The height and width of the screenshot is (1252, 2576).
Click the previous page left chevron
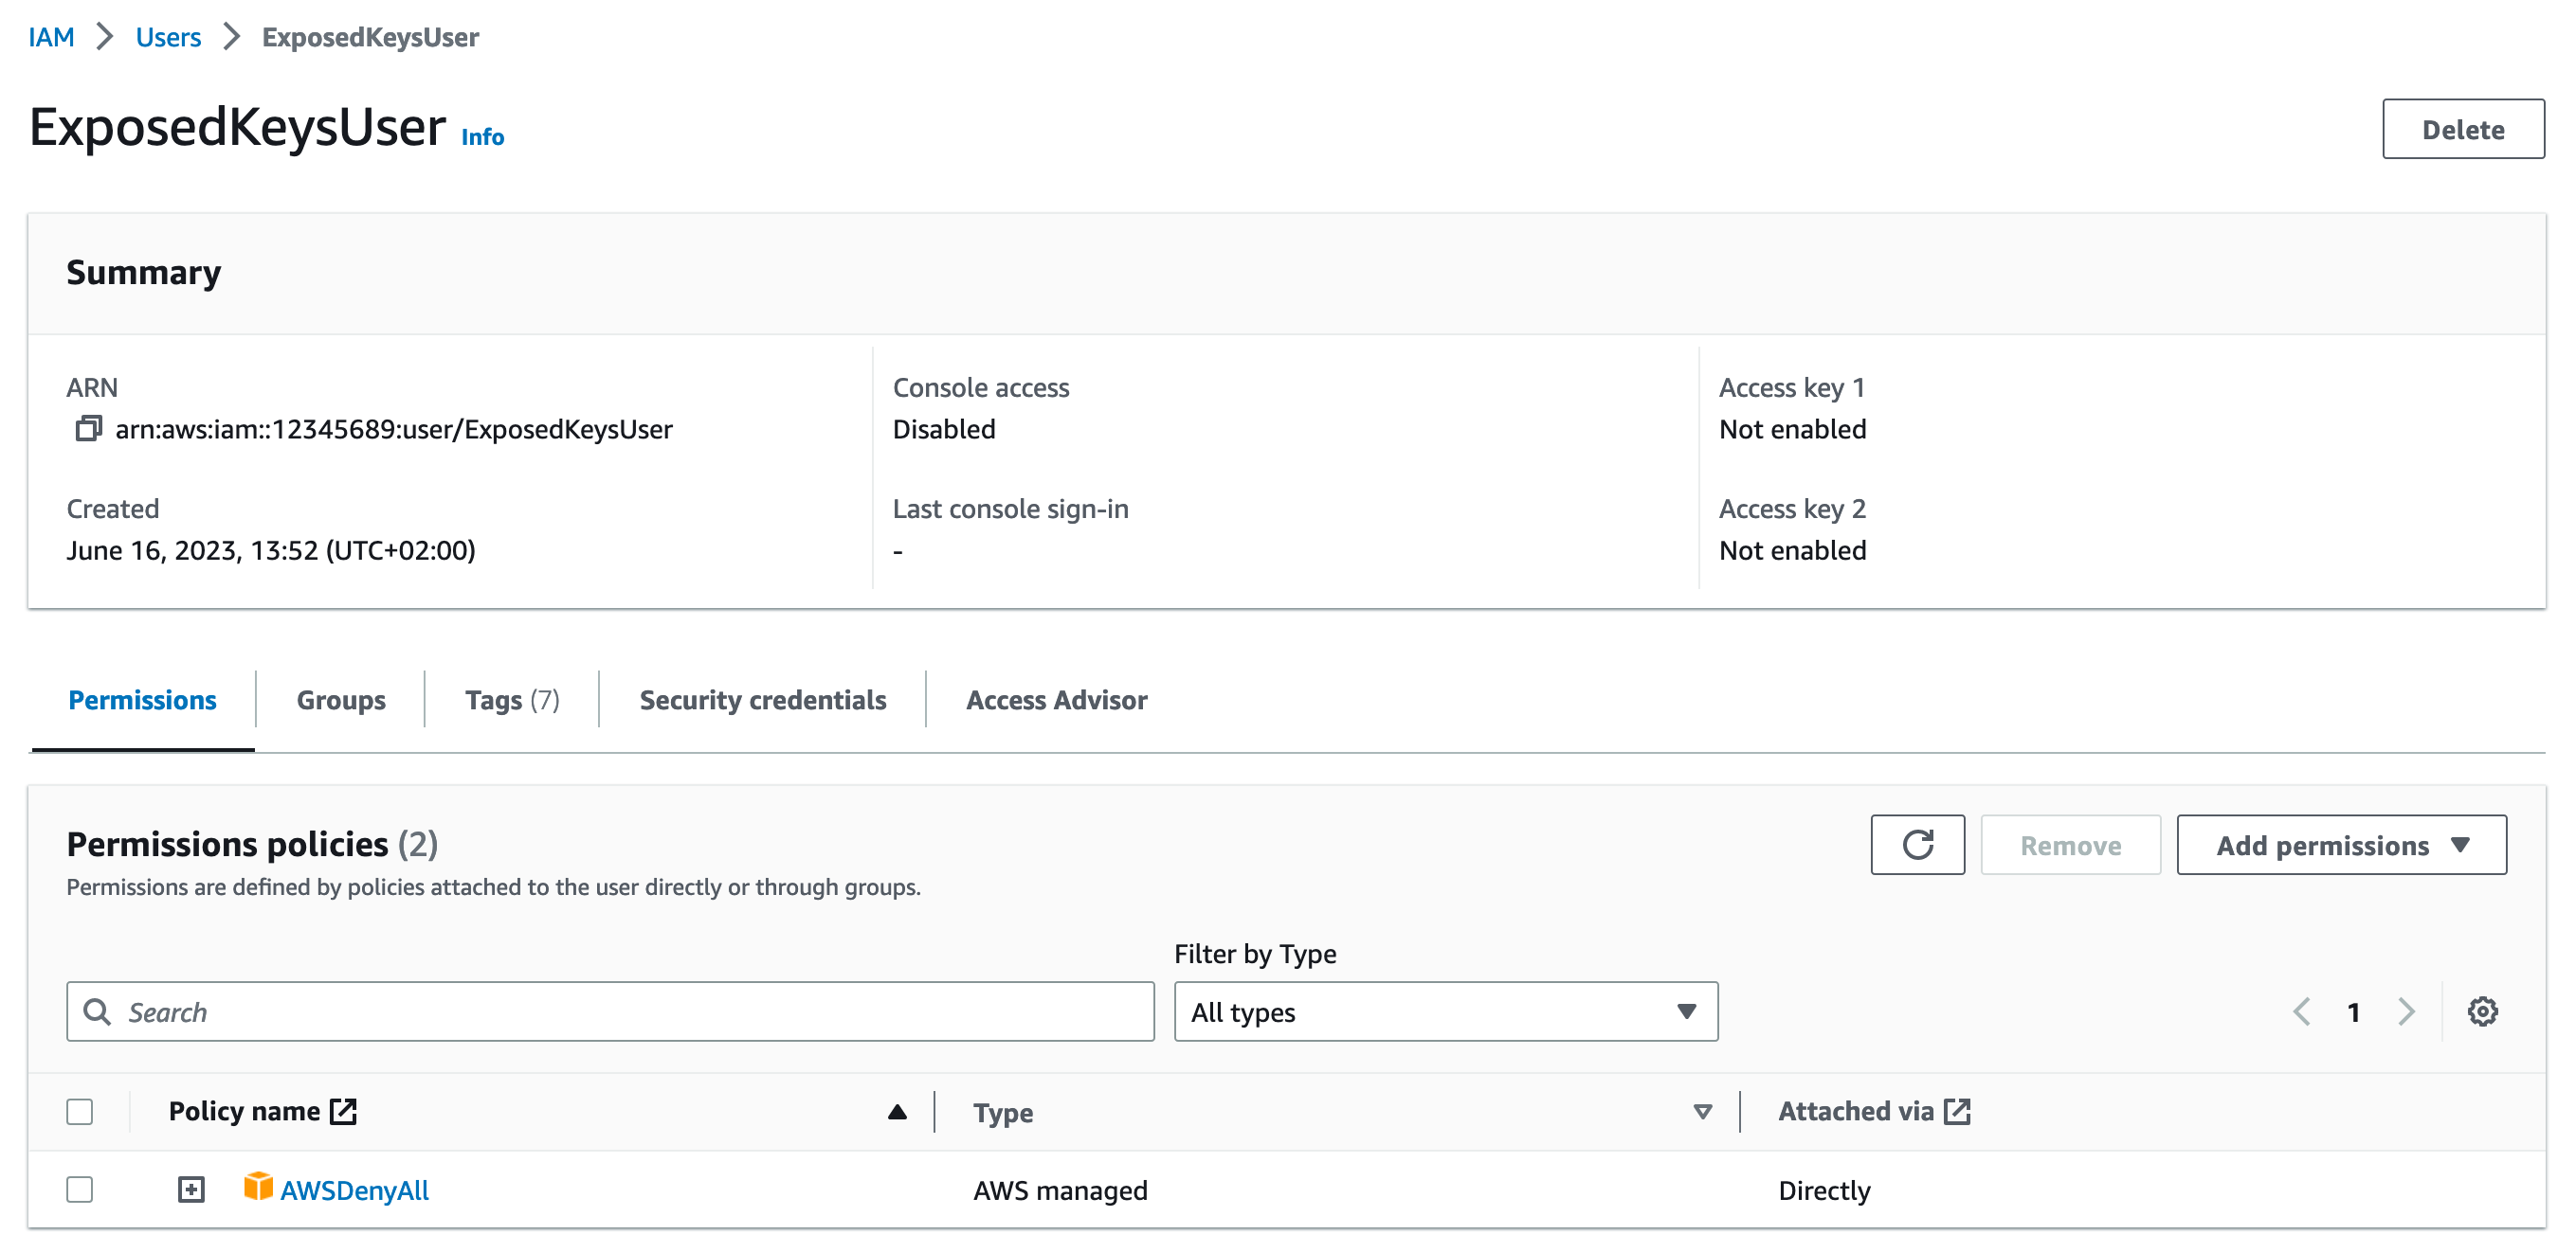click(x=2303, y=1011)
